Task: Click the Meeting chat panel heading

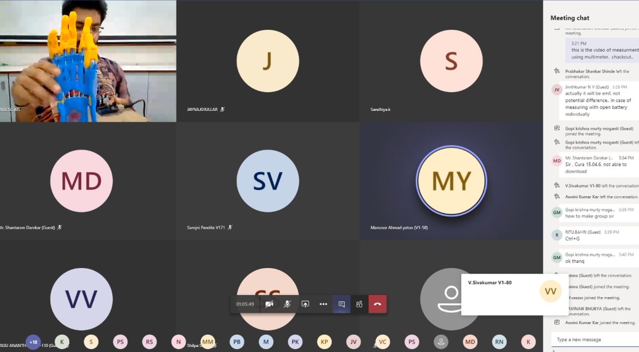Action: click(x=570, y=18)
